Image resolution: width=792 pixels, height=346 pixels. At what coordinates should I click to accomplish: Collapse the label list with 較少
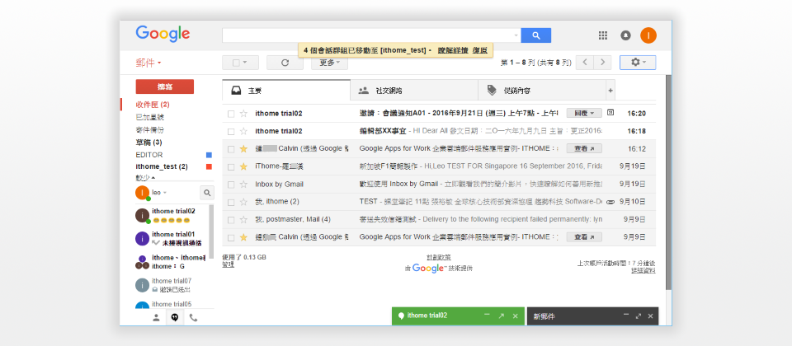pyautogui.click(x=145, y=178)
